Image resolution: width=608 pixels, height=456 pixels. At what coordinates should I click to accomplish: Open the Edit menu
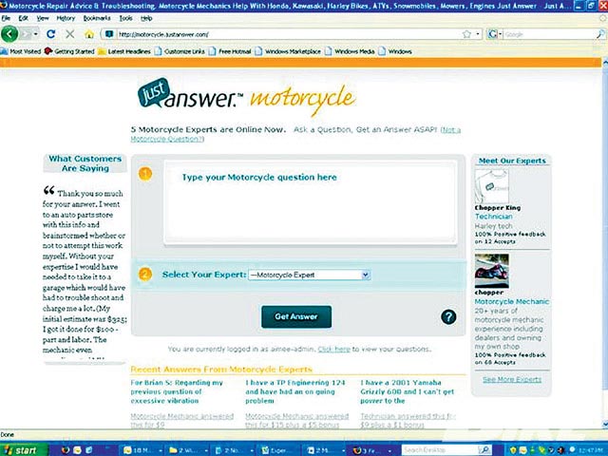pyautogui.click(x=23, y=18)
